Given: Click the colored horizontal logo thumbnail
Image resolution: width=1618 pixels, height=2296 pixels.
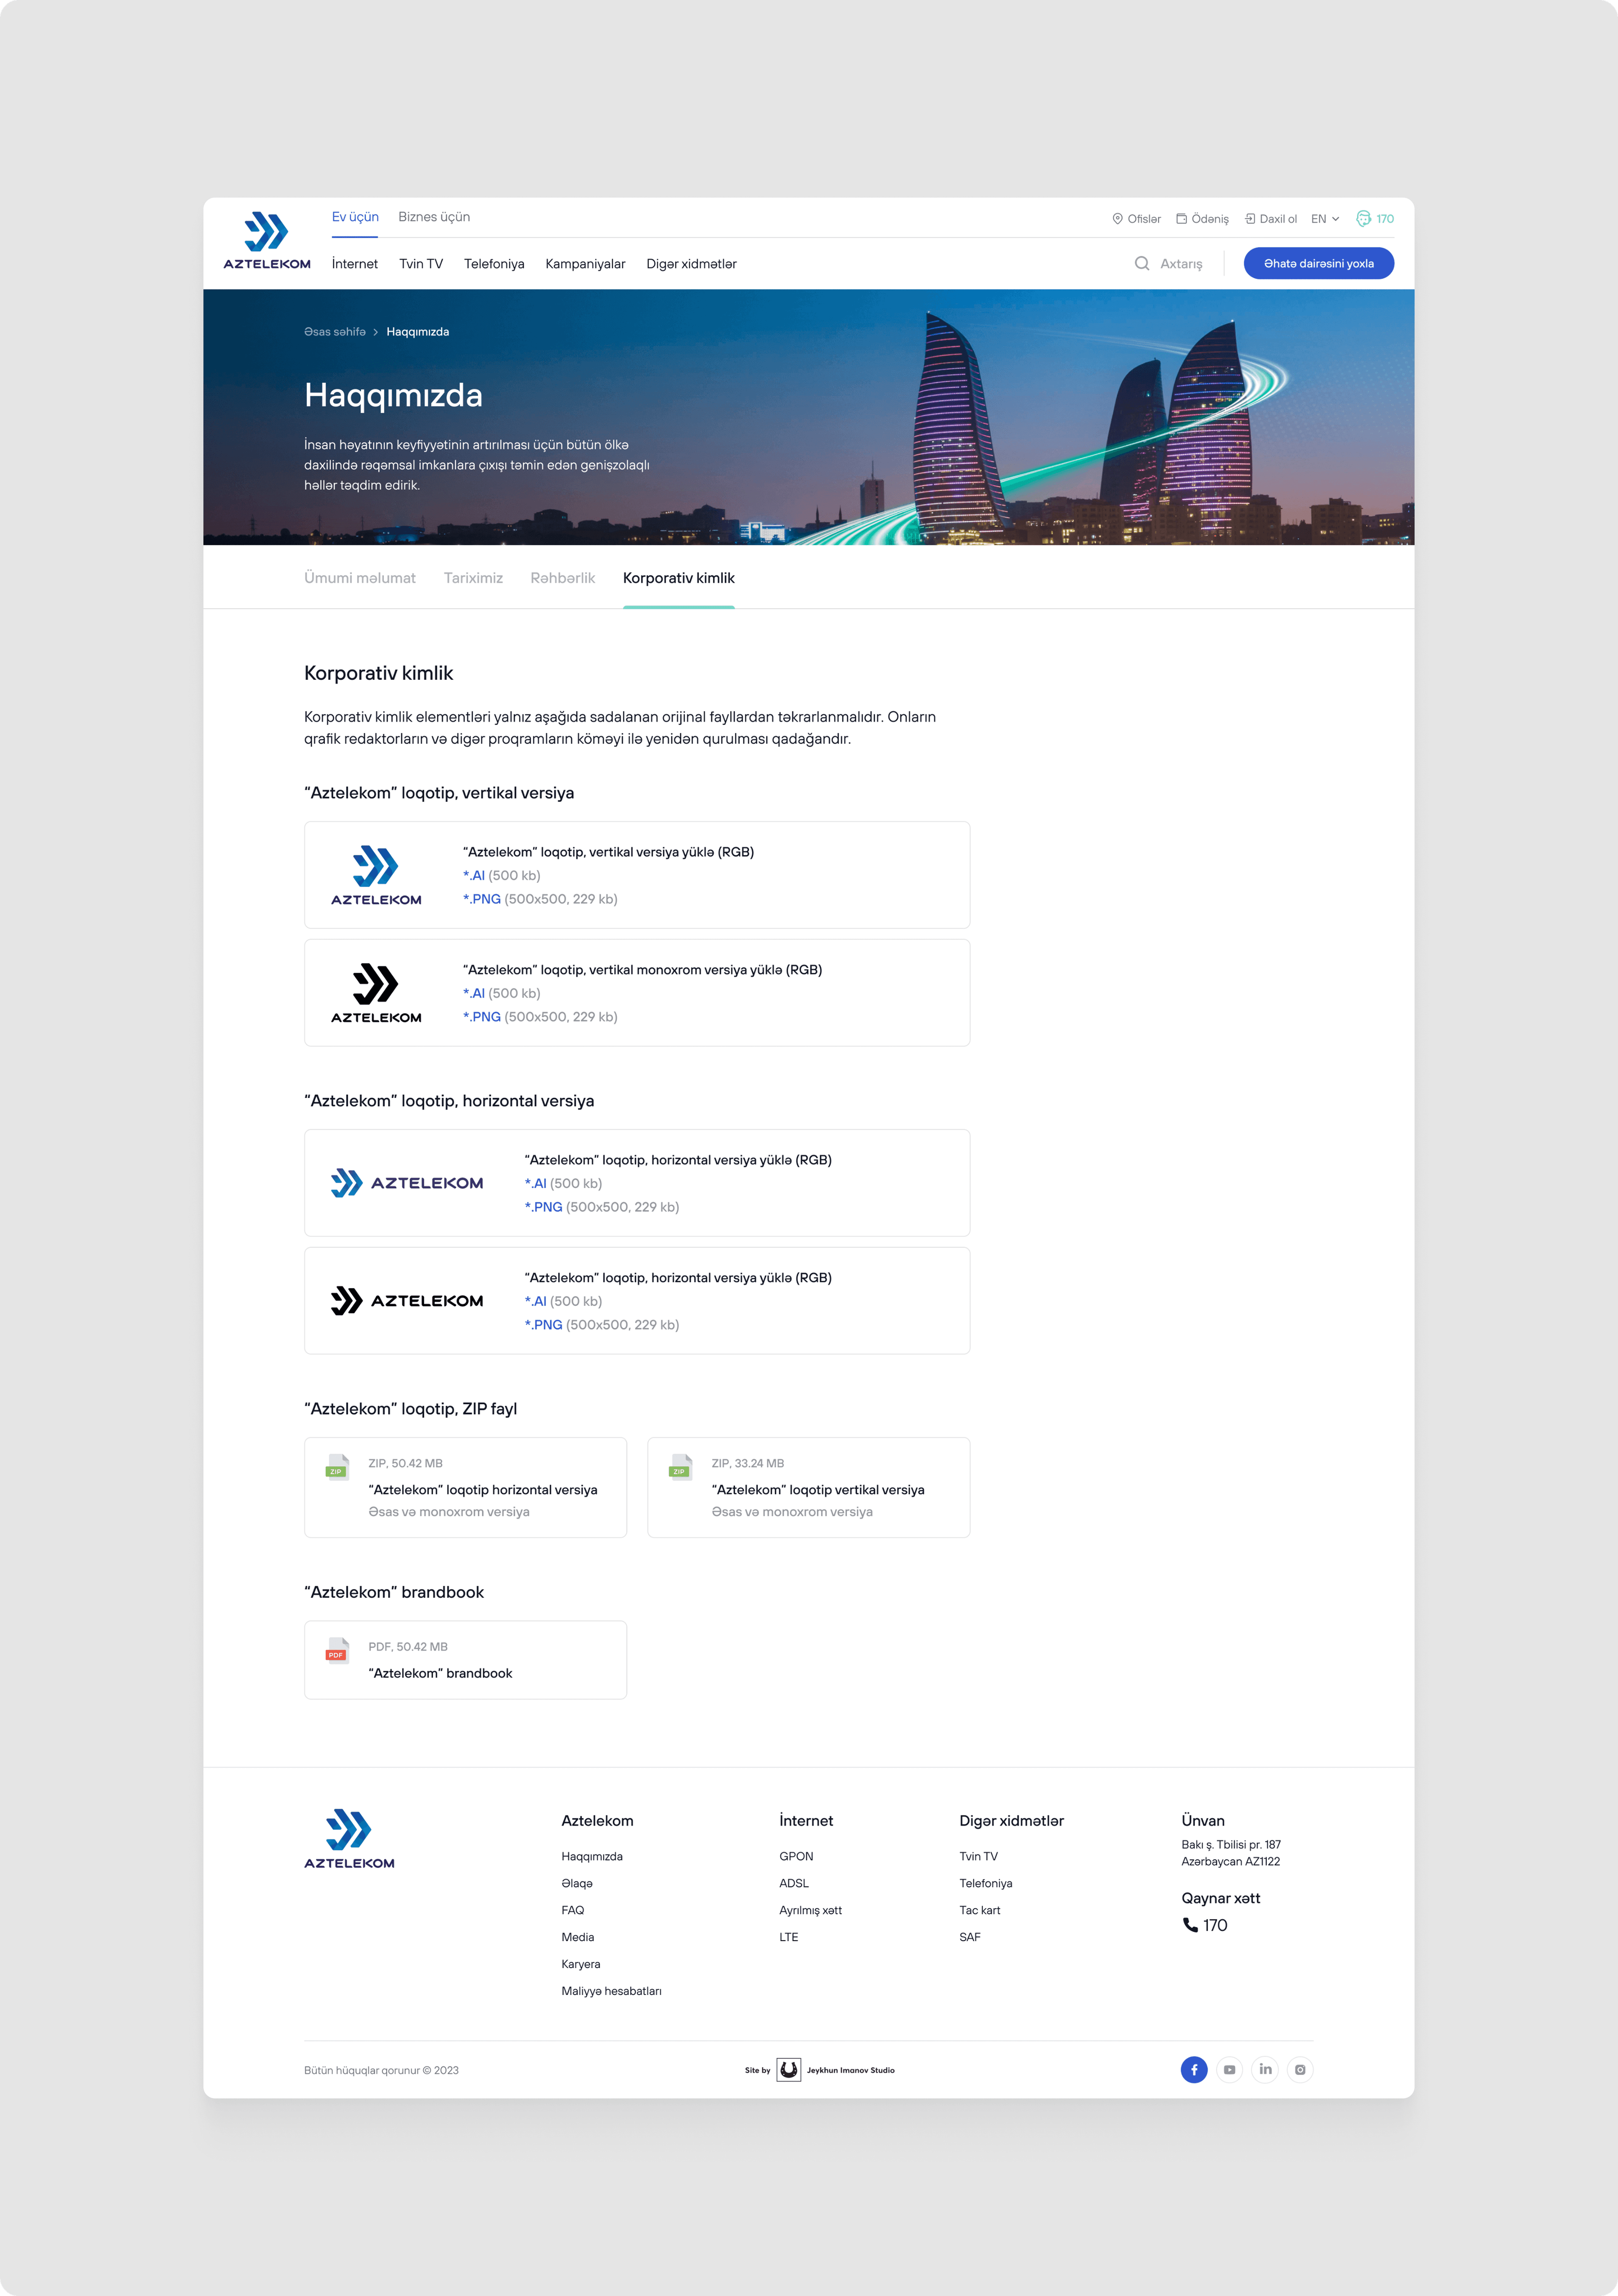Looking at the screenshot, I should point(407,1183).
